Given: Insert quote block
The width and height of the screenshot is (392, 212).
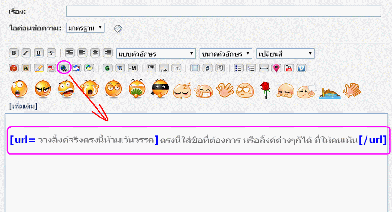Looking at the screenshot, I should (x=220, y=68).
